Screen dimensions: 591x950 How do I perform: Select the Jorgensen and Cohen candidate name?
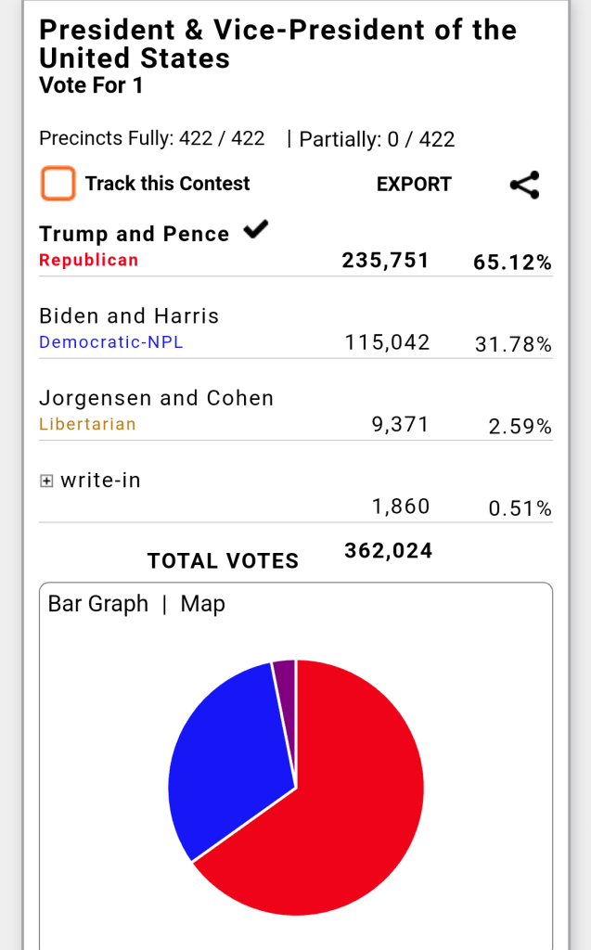156,398
